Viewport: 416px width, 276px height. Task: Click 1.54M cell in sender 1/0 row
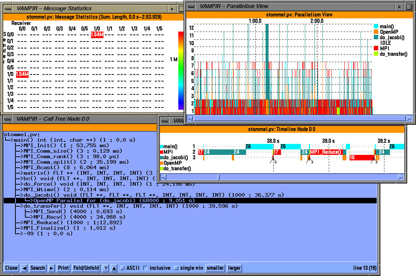(x=22, y=74)
